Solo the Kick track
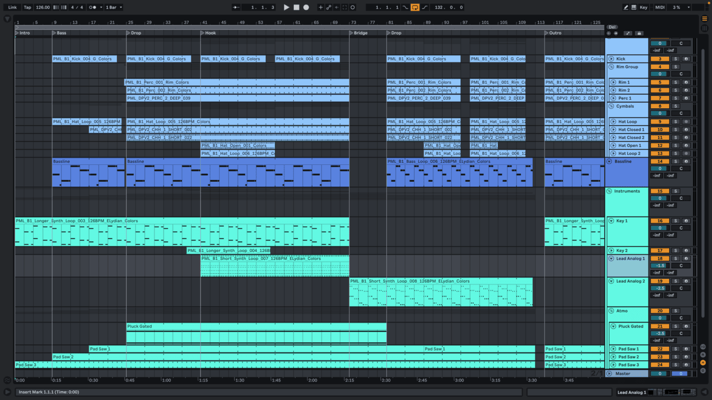The width and height of the screenshot is (712, 400). click(x=675, y=59)
